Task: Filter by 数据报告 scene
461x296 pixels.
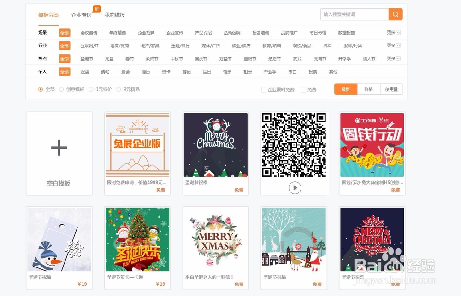Action: 346,33
